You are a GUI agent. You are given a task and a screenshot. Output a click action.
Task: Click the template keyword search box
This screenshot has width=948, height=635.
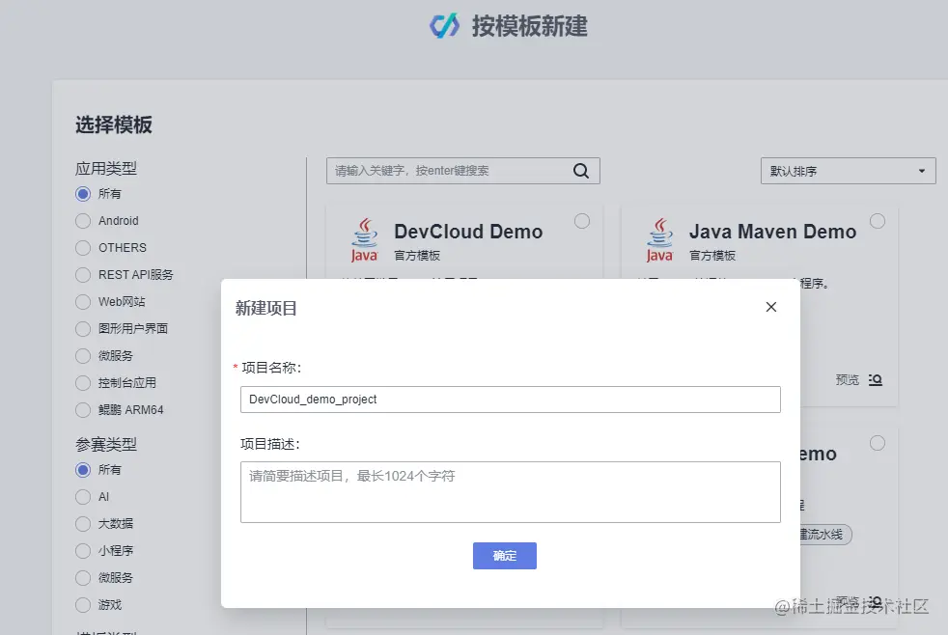(463, 171)
